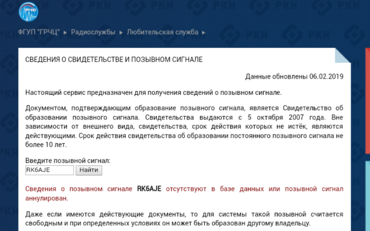The width and height of the screenshot is (370, 231).
Task: Click the bold RK6AJE callsign in the red message
Action: tap(149, 189)
